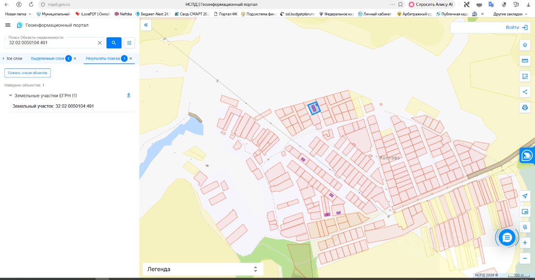Screen dimensions: 535x280
Task: Expand the Легенда panel
Action: (203, 269)
